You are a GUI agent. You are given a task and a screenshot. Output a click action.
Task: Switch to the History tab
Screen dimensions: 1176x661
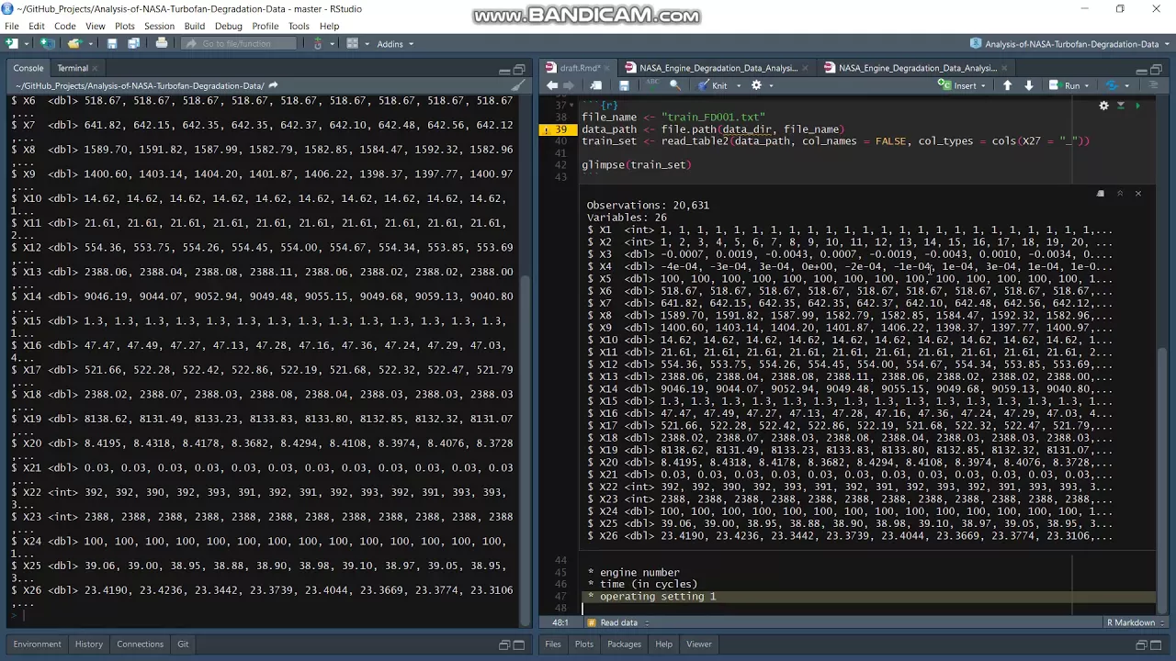point(88,644)
